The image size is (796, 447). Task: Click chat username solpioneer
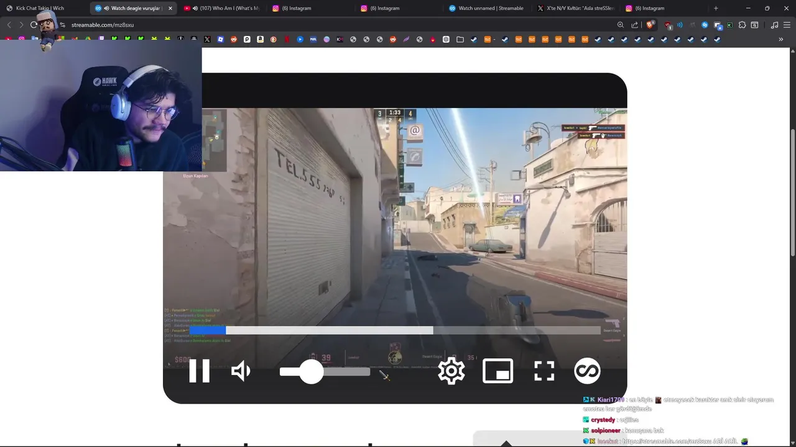click(x=606, y=430)
